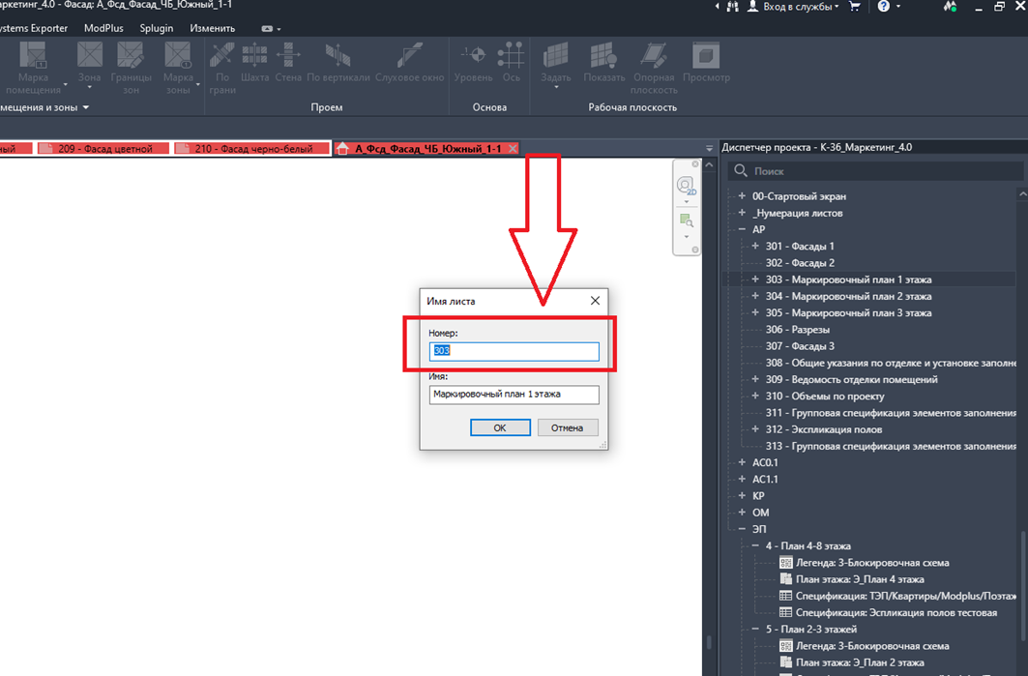The image size is (1028, 676).
Task: Select the По грани opening tool
Action: (222, 67)
